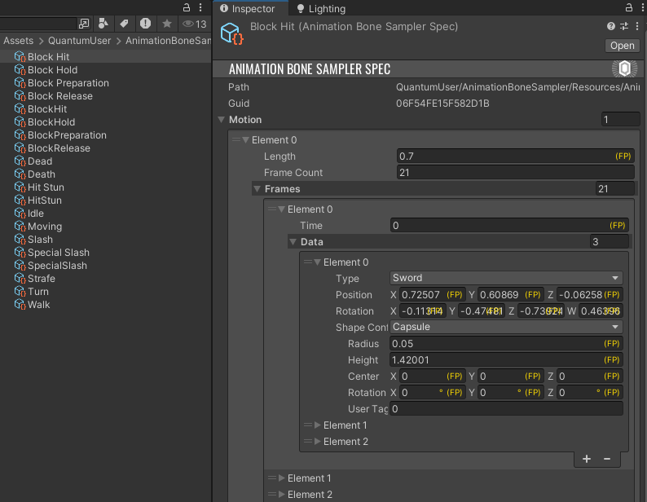
Task: Click the Time field in Frames Element 0
Action: pyautogui.click(x=509, y=226)
